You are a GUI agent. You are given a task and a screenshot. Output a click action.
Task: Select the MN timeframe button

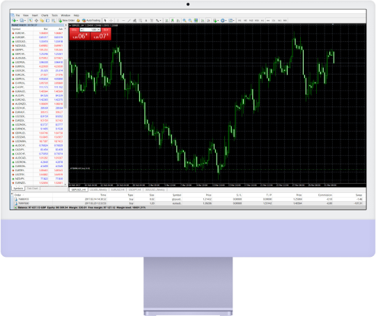tap(285, 21)
